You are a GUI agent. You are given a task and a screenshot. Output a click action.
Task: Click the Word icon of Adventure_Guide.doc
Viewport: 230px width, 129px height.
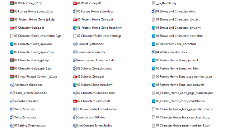(x=12, y=85)
